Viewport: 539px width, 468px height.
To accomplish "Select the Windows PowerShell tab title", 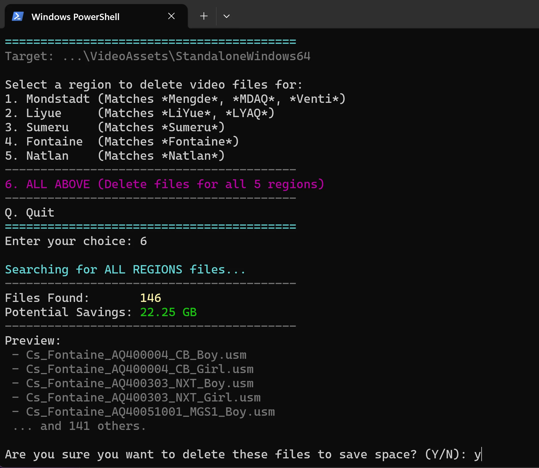I will coord(75,17).
